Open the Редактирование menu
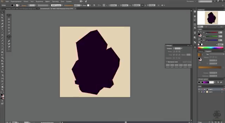 point(16,2)
